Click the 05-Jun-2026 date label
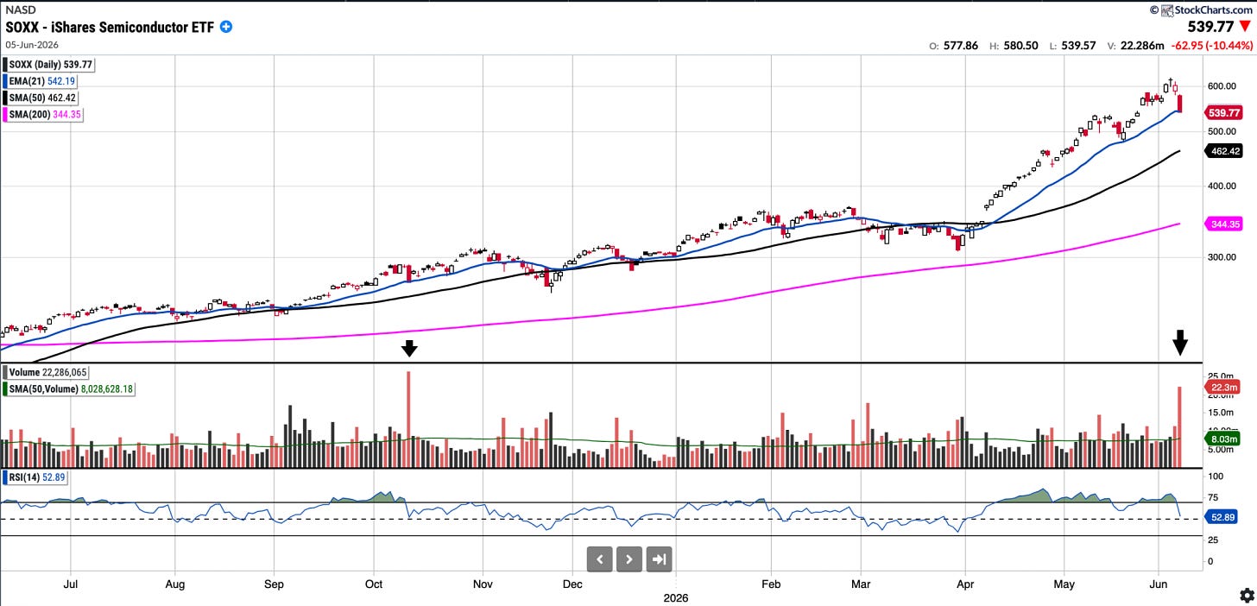Viewport: 1257px width, 606px height. pyautogui.click(x=31, y=45)
